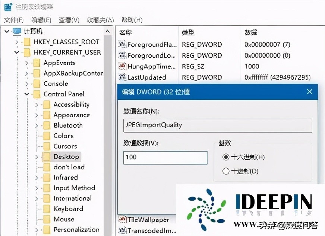Click the ForegroundLo... DWORD icon
This screenshot has height=236, width=325.
(122, 55)
